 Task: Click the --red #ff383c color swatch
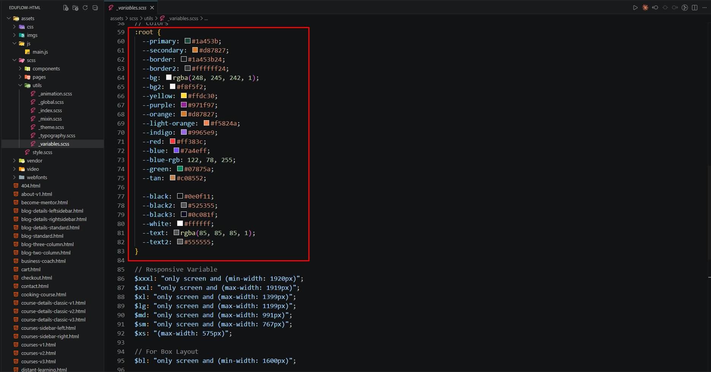coord(173,141)
